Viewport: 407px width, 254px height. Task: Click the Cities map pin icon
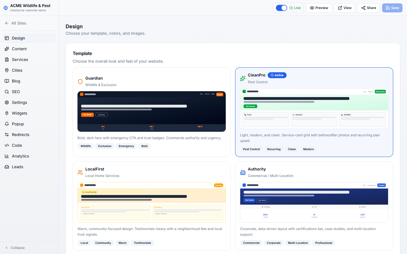[x=7, y=70]
